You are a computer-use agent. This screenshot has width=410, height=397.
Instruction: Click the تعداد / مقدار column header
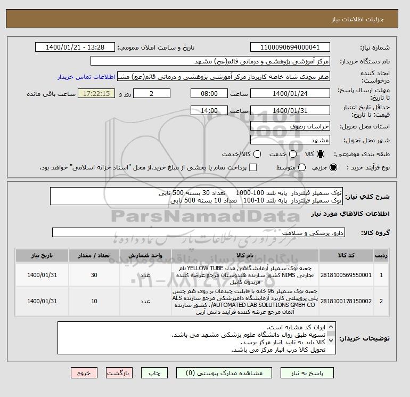tap(94, 255)
